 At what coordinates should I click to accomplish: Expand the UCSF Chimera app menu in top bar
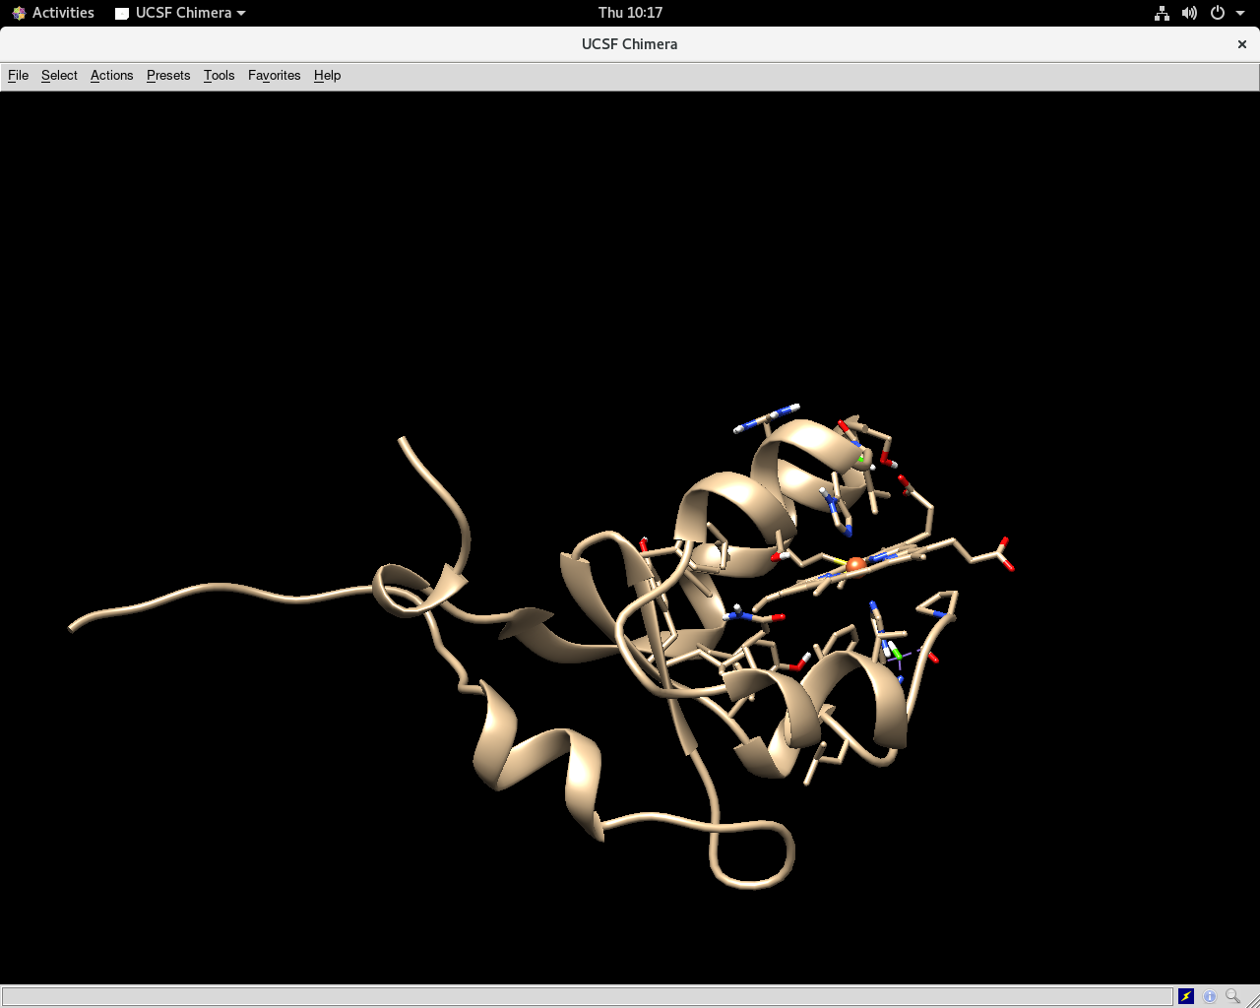[181, 13]
